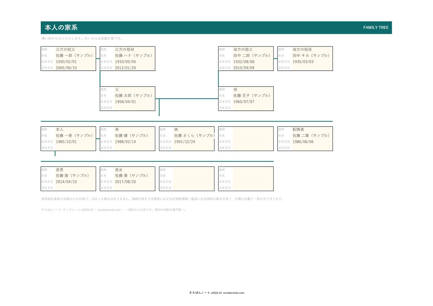Click birth date 1935/03/03
433x306 pixels.
[312, 62]
